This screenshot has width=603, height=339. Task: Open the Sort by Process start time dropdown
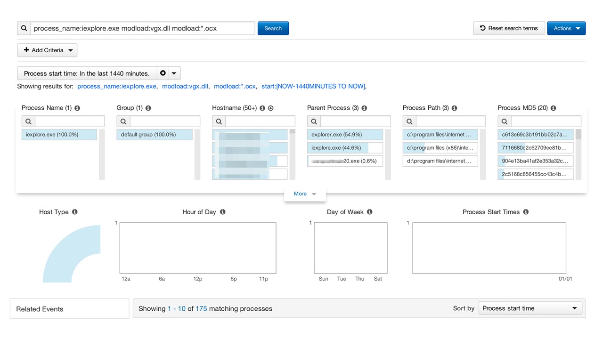click(530, 308)
